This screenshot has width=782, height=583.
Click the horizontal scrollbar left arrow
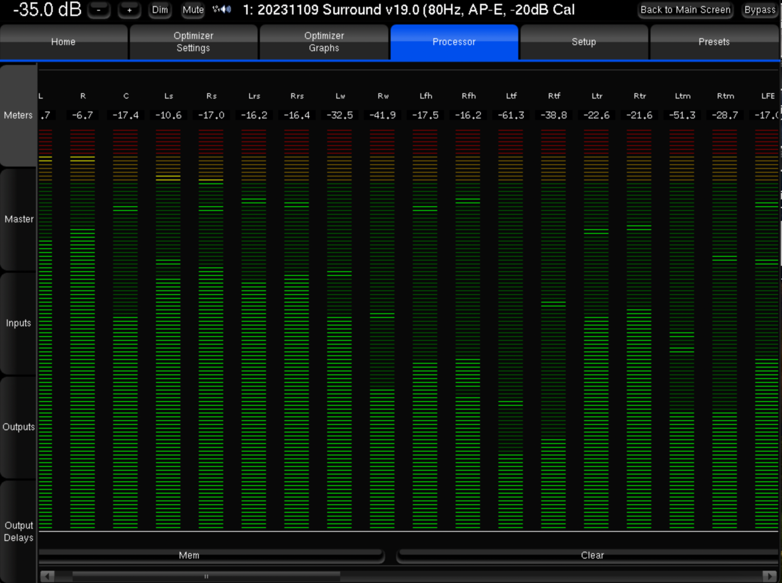47,576
